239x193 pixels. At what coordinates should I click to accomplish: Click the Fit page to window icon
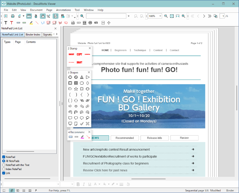[x=172, y=16]
